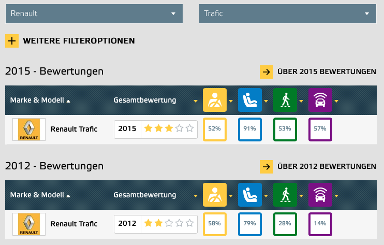The image size is (384, 245).
Task: Click safety assist icon in 2012 header
Action: point(320,195)
